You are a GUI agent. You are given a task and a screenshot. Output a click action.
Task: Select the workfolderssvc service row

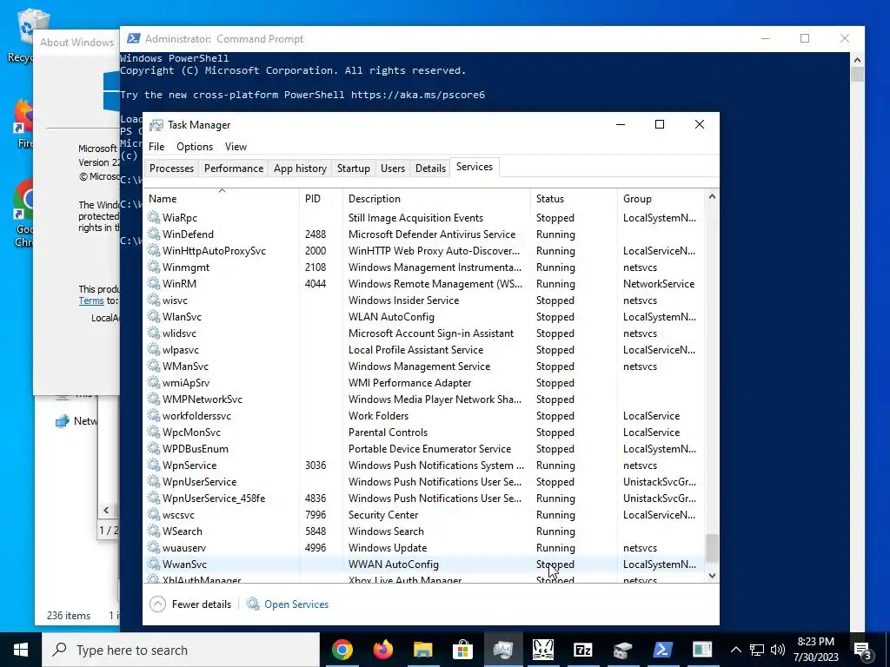424,416
